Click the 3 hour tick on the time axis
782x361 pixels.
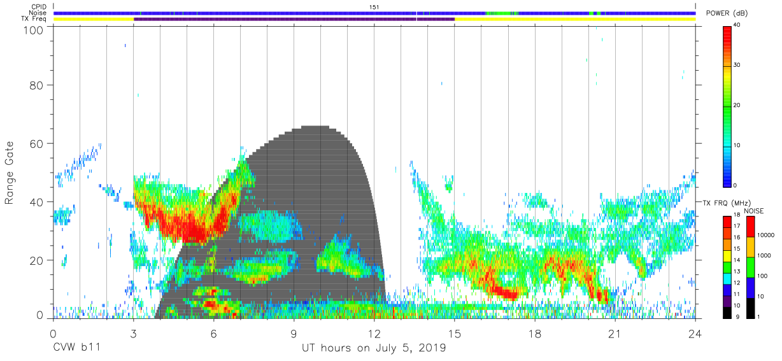click(x=133, y=333)
